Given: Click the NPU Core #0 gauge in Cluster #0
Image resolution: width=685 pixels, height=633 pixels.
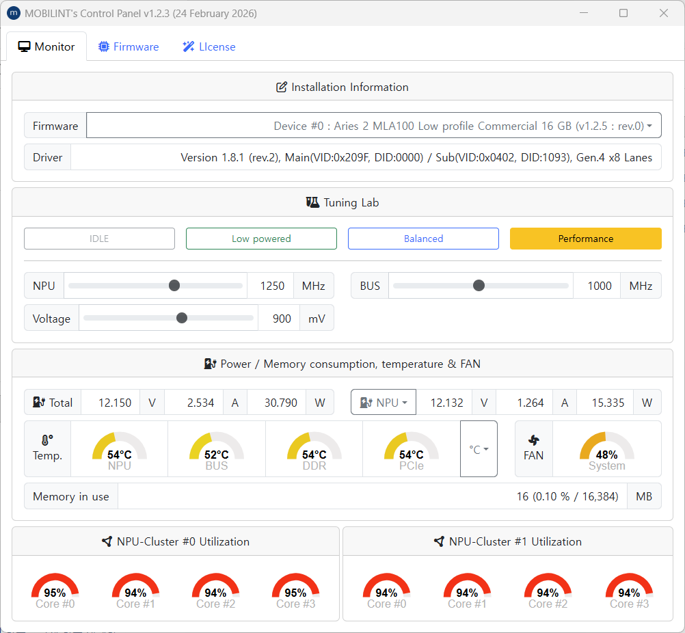Looking at the screenshot, I should 55,589.
